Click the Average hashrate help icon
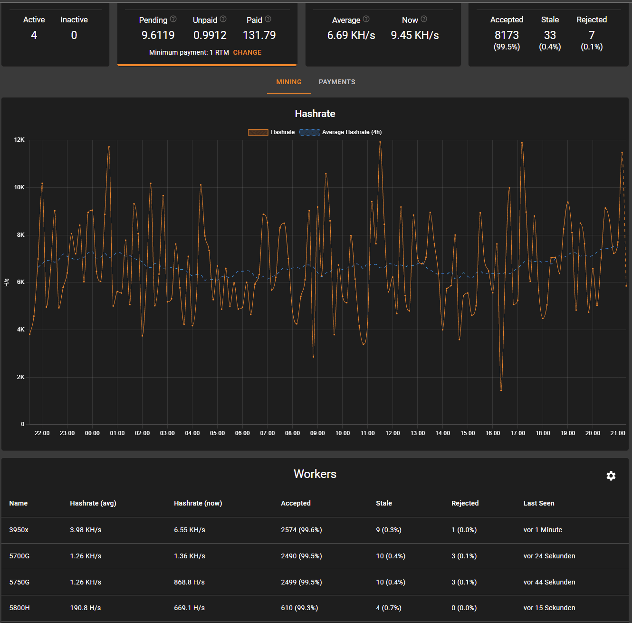The width and height of the screenshot is (632, 623). [366, 19]
